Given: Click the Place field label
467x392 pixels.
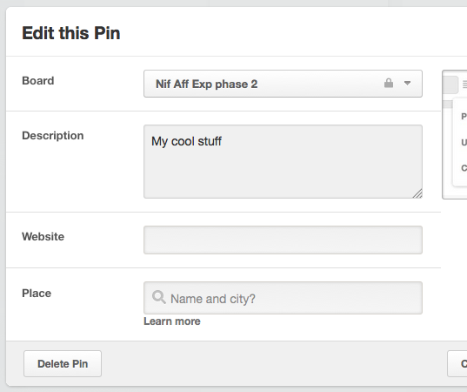Looking at the screenshot, I should click(37, 294).
